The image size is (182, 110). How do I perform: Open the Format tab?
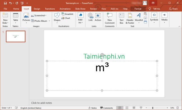pos(138,9)
